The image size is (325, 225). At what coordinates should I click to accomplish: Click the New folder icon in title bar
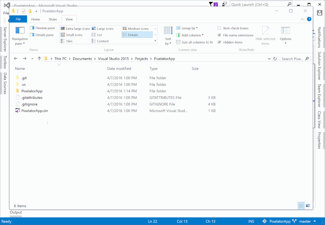point(30,11)
